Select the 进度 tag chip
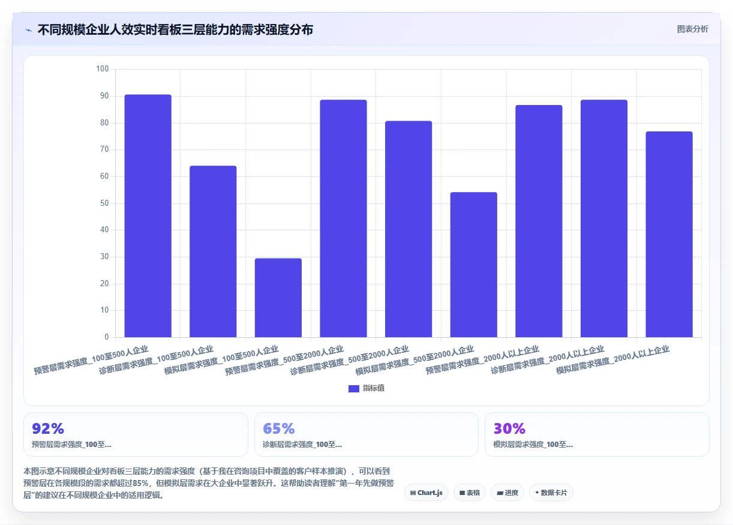Screen dimensions: 733x525 [x=507, y=493]
